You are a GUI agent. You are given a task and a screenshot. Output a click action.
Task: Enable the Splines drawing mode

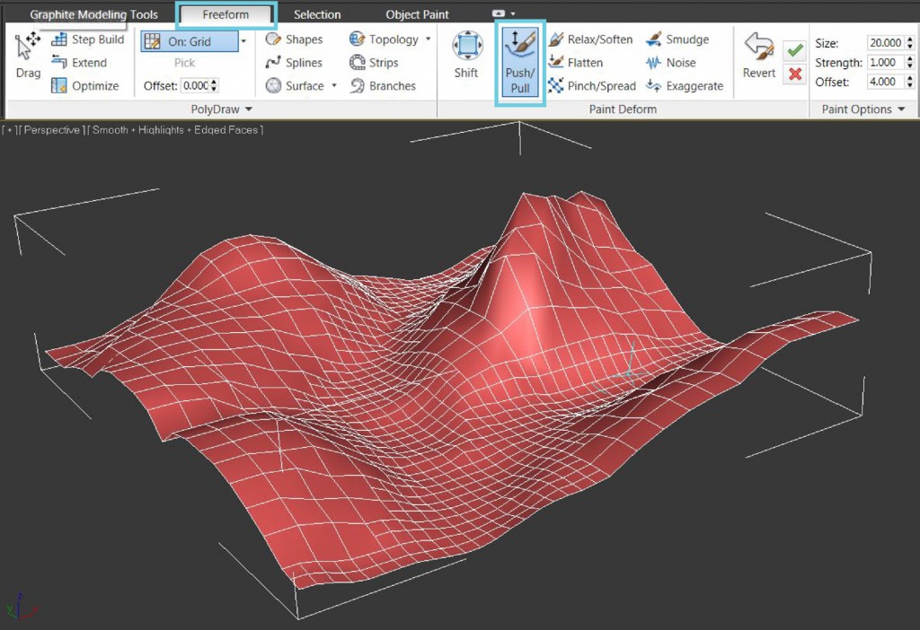coord(296,62)
